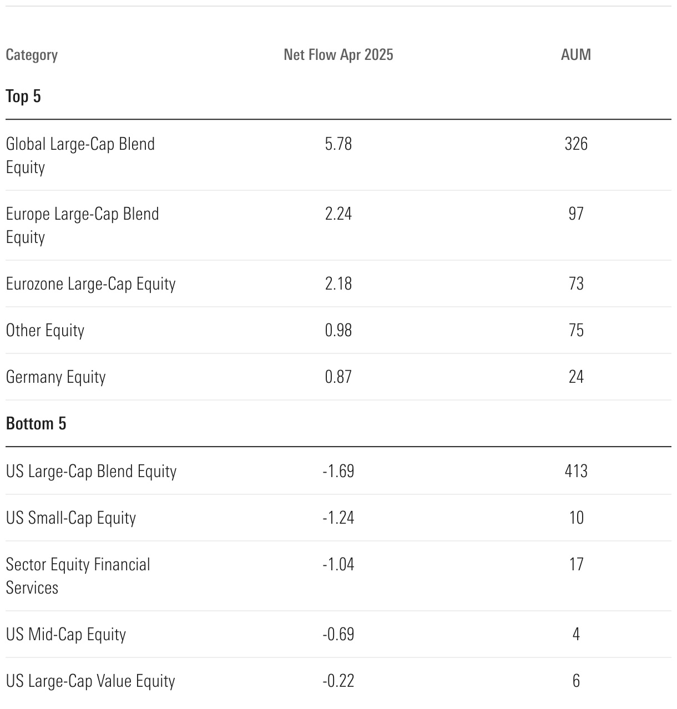This screenshot has width=677, height=709.
Task: Click the 413 AUM value
Action: pos(575,472)
